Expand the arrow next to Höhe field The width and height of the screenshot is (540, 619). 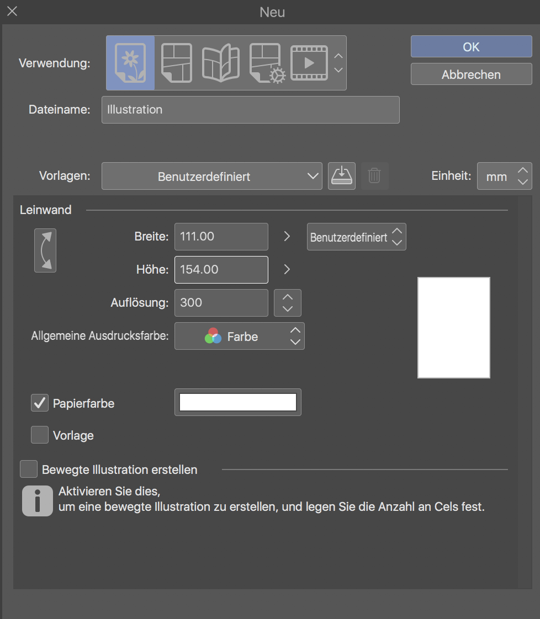pos(287,270)
